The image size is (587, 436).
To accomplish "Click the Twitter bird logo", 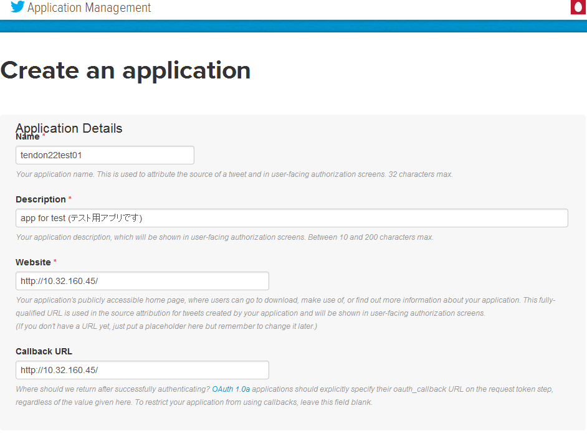I will pyautogui.click(x=17, y=7).
